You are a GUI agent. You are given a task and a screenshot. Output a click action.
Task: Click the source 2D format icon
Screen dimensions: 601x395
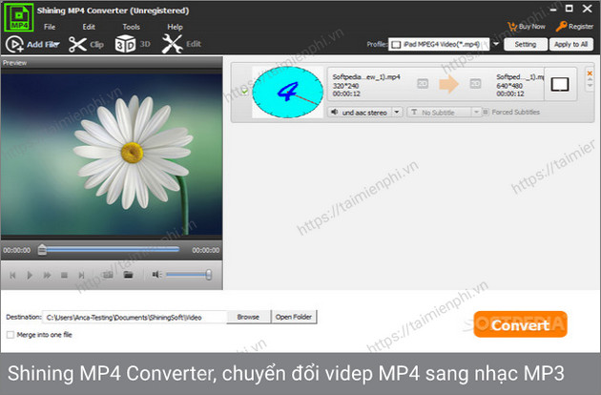[x=423, y=83]
